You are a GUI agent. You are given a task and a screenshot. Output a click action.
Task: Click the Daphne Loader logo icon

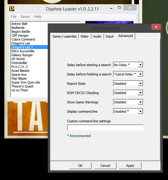pyautogui.click(x=12, y=9)
